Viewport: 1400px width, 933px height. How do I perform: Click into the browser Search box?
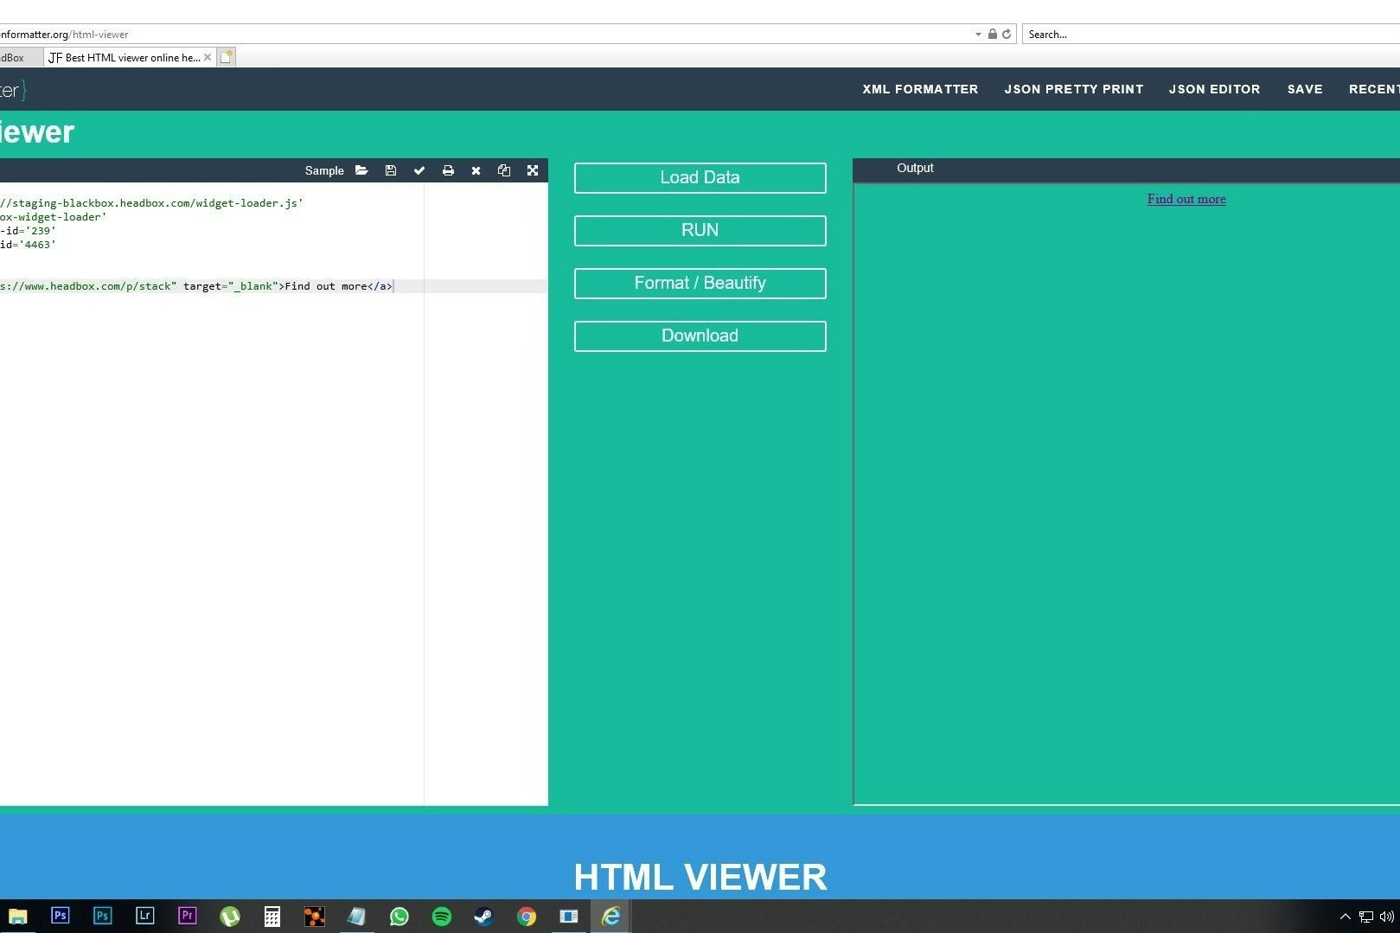click(1211, 35)
